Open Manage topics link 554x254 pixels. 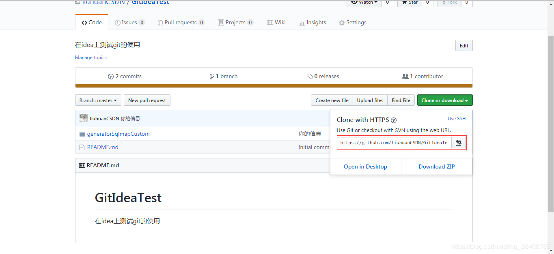pos(91,58)
